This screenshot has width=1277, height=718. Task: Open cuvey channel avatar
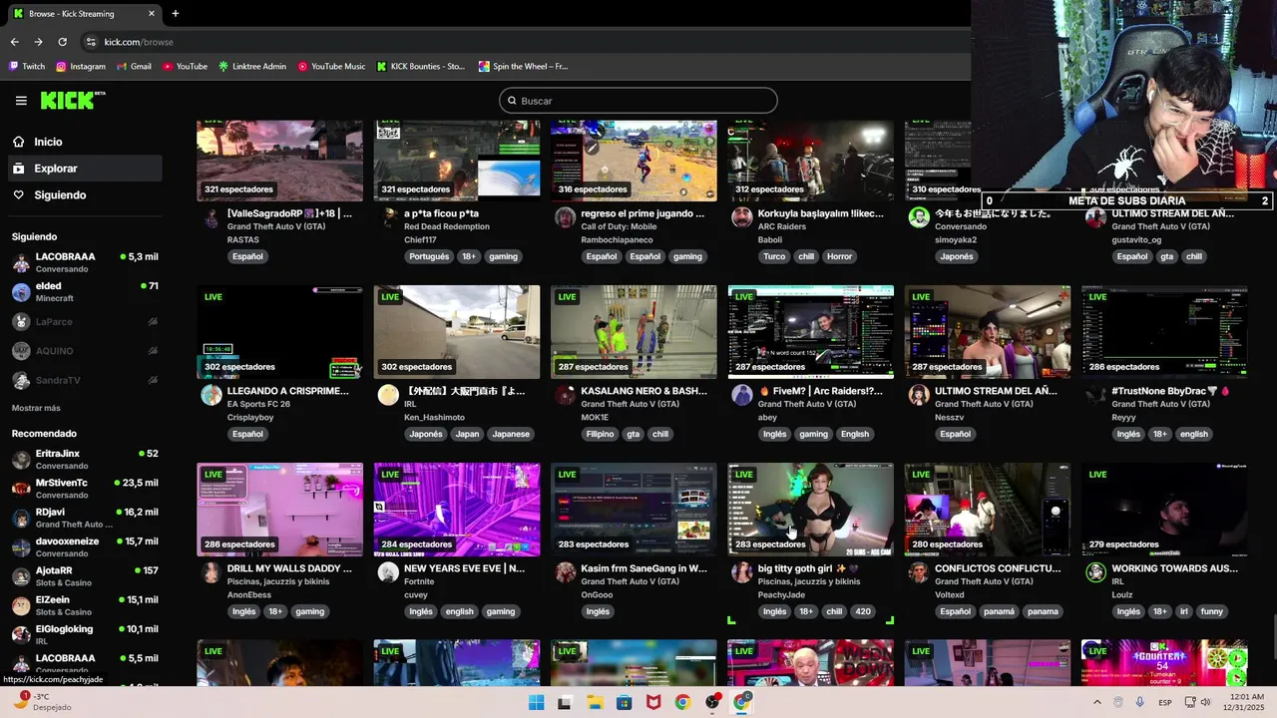coord(388,572)
